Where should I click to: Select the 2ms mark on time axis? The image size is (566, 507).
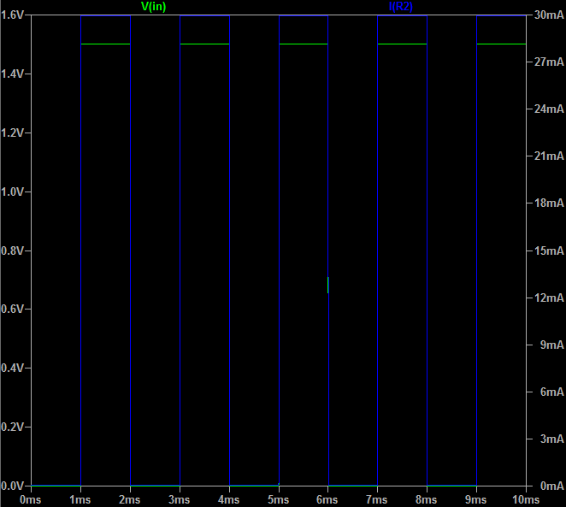click(130, 498)
